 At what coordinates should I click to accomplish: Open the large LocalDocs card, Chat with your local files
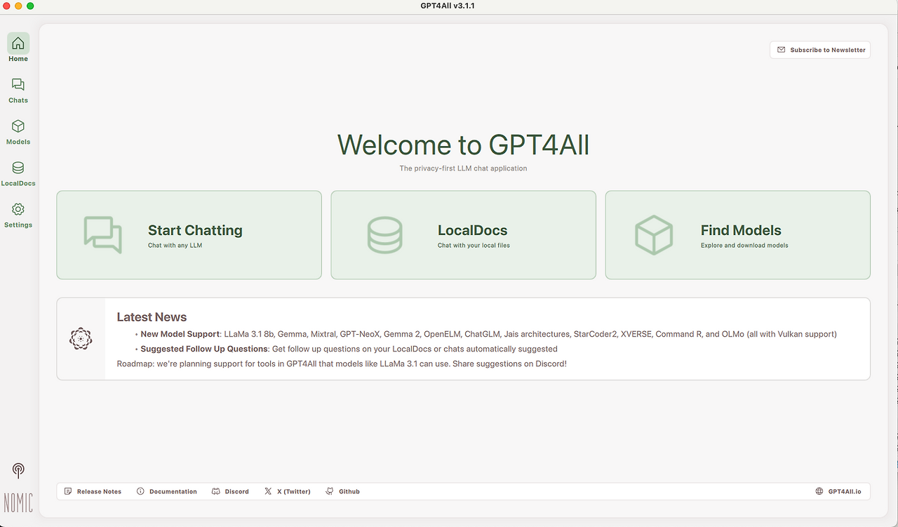point(463,235)
